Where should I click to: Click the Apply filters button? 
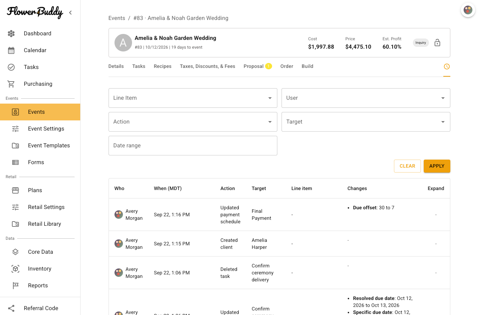point(437,166)
